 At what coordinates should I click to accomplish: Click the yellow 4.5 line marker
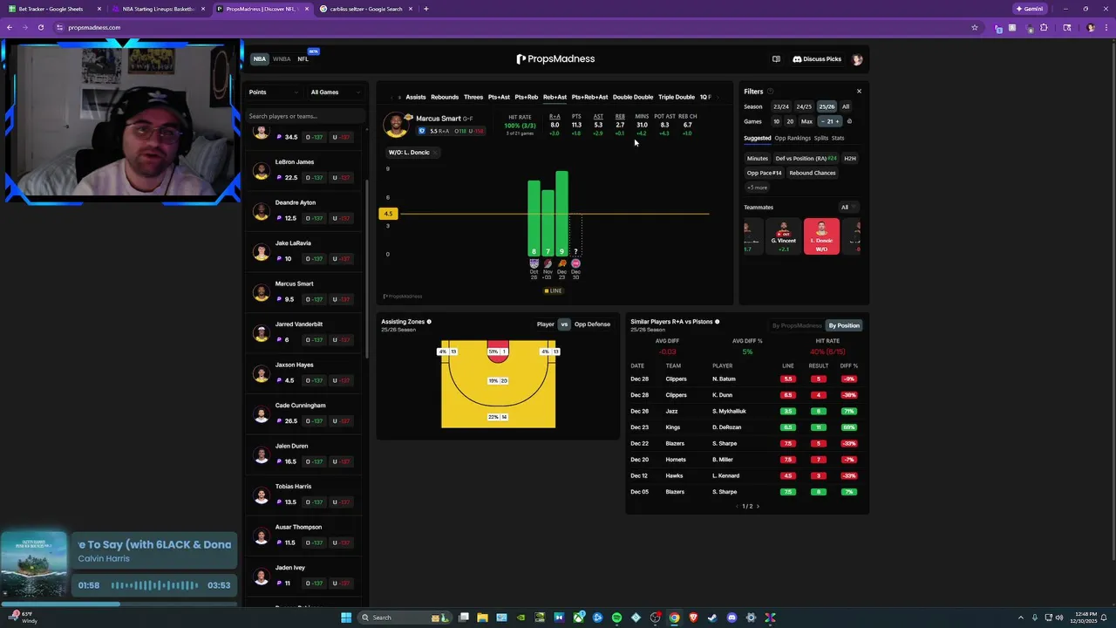coord(388,214)
